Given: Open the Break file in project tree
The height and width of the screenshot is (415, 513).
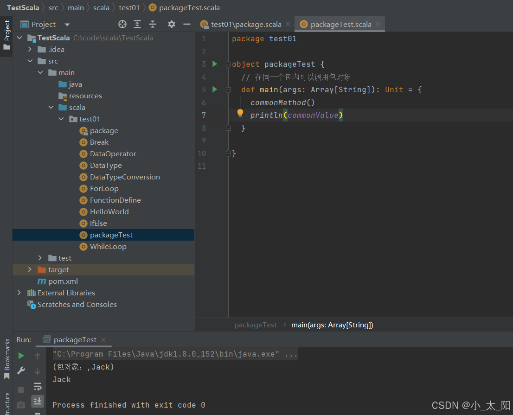Looking at the screenshot, I should [94, 142].
